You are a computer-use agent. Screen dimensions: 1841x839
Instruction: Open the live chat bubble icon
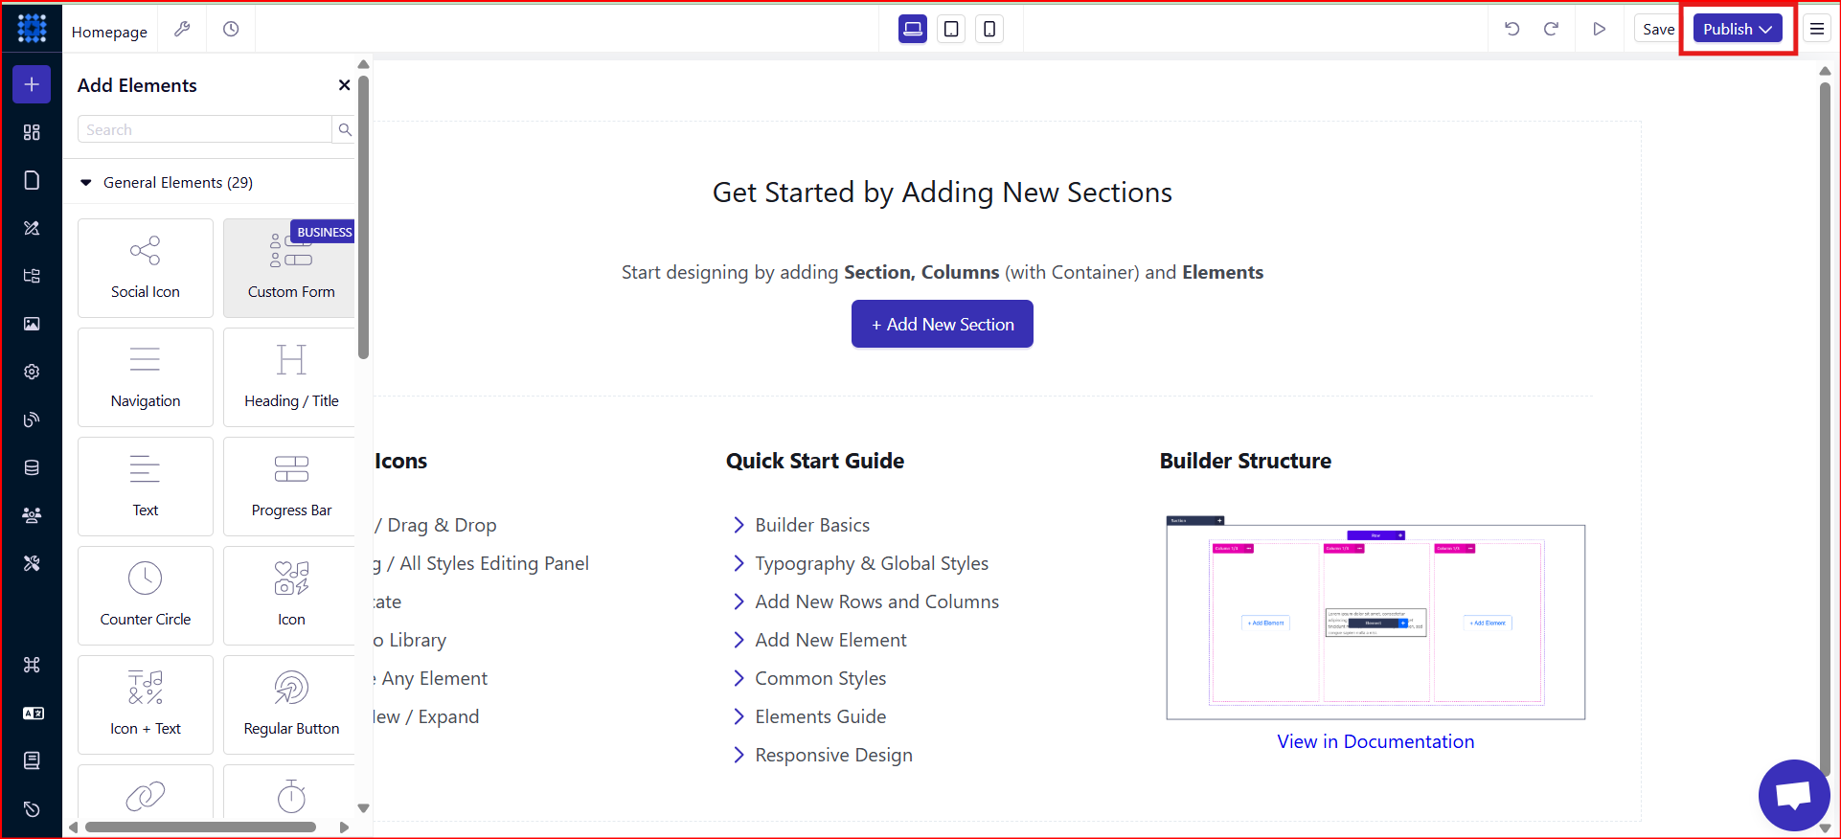[x=1793, y=795]
